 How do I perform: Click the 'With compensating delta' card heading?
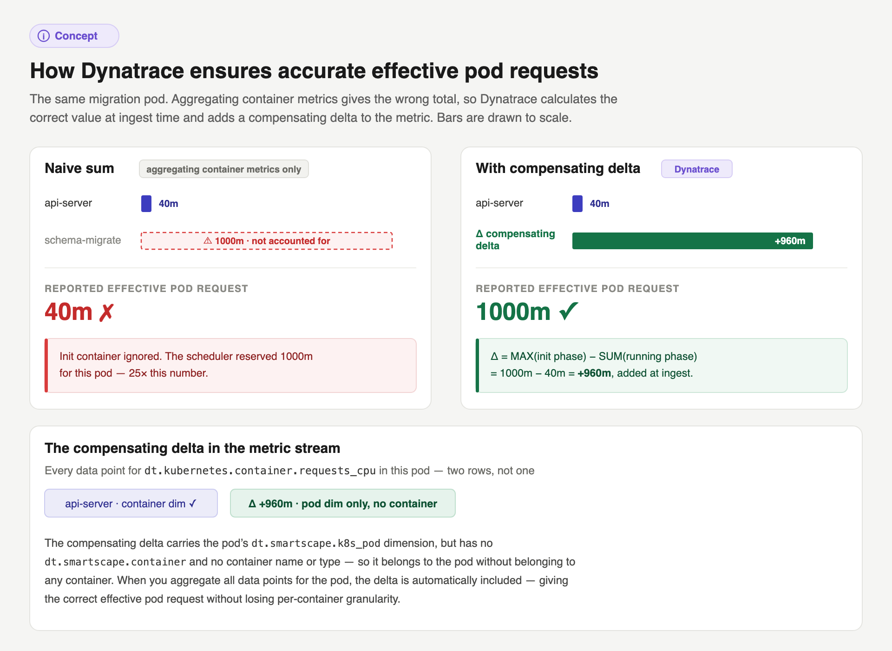[558, 168]
